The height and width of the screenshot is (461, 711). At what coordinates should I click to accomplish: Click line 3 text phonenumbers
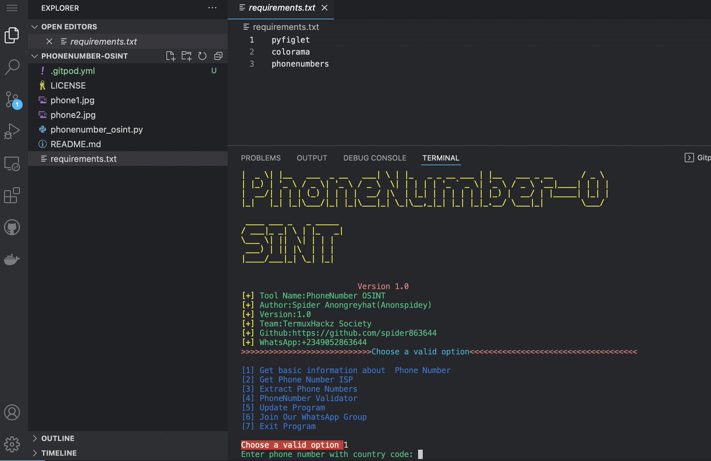(x=300, y=64)
